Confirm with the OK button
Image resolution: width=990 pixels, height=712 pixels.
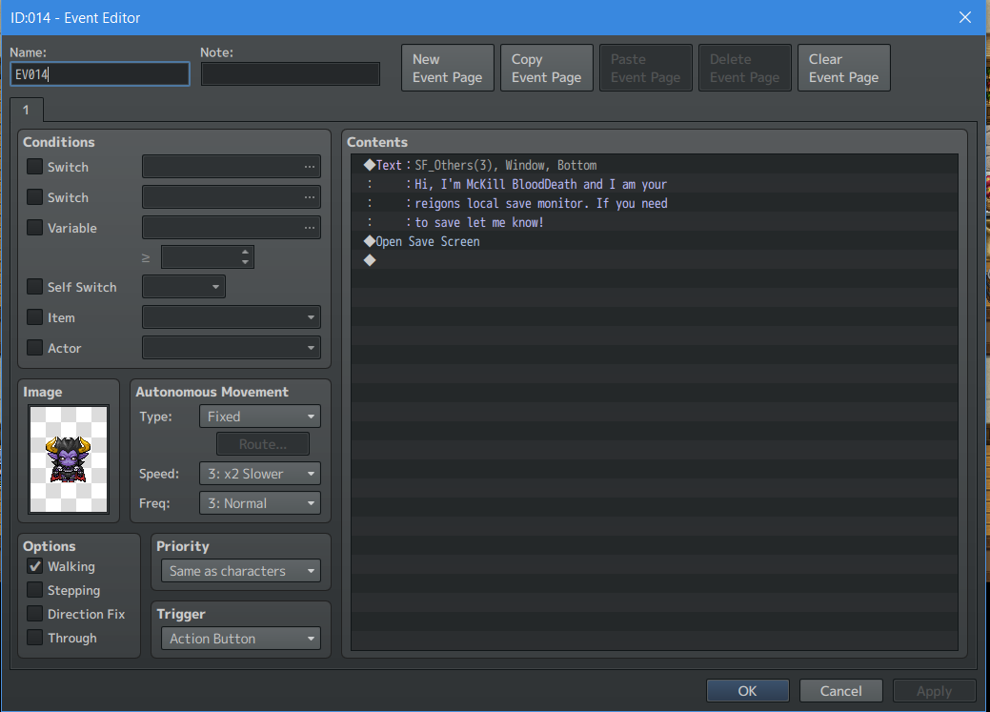coord(748,690)
